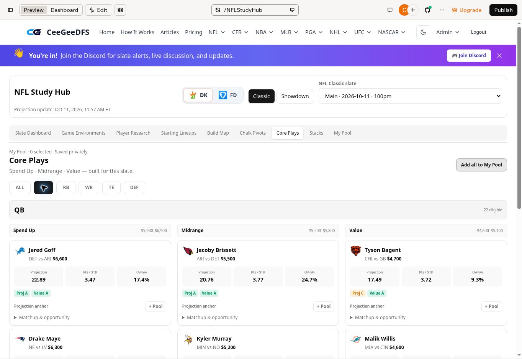Open the three-dot more options menu
522x359 pixels.
pos(442,10)
